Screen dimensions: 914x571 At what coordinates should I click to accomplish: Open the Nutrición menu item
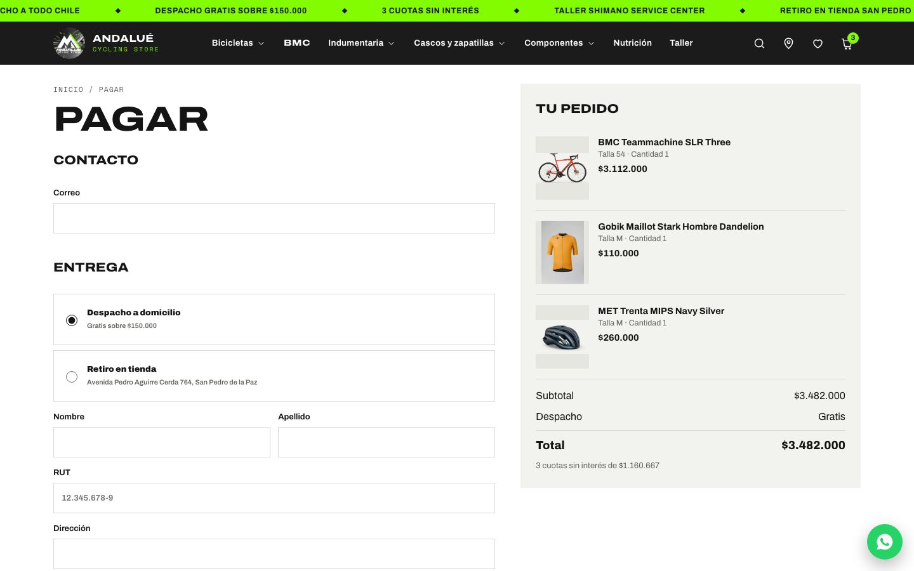632,43
